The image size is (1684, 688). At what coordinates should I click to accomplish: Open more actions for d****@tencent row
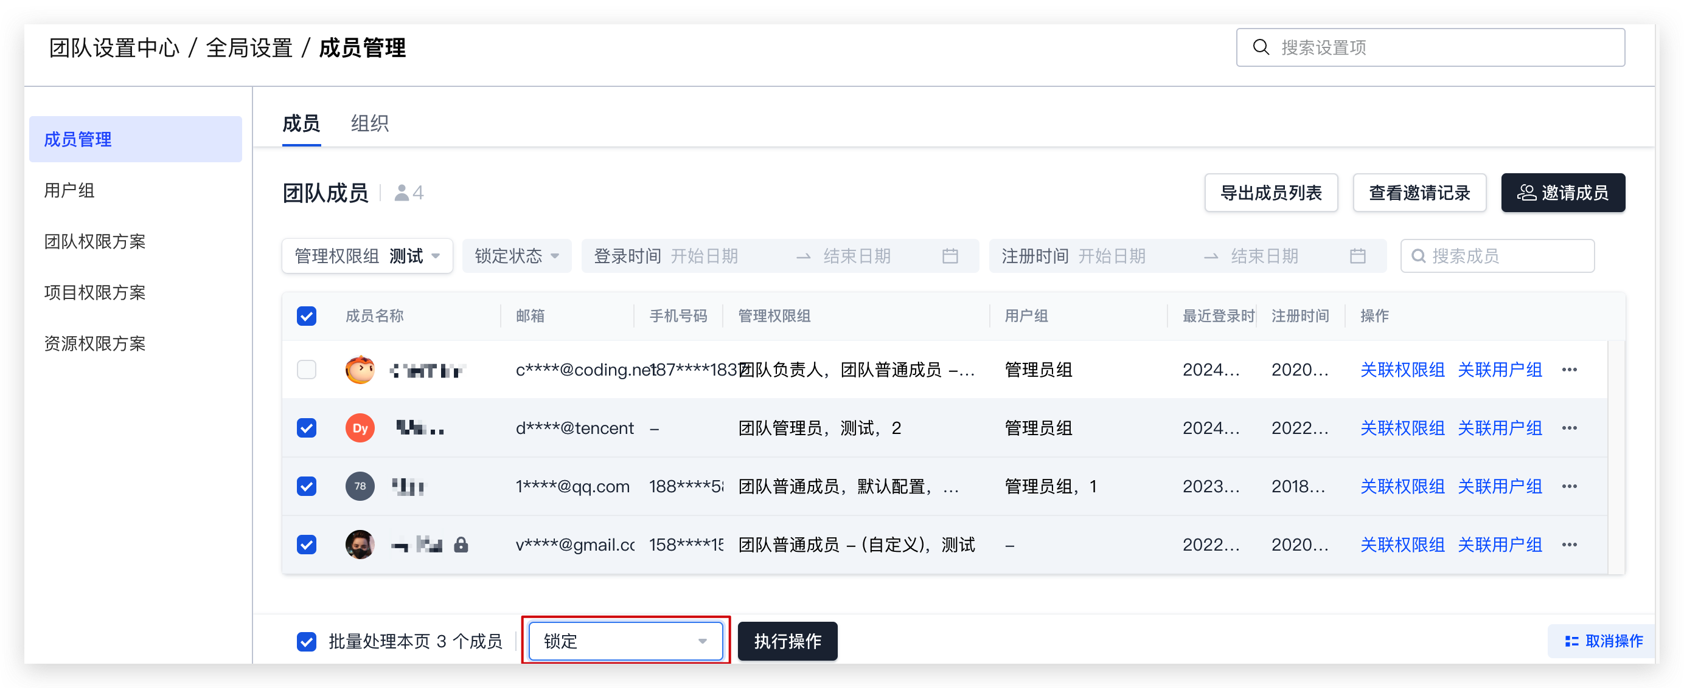[1569, 428]
